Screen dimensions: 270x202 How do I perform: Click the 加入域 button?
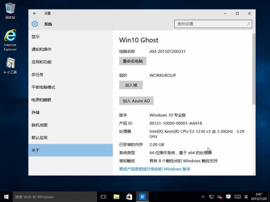tap(131, 85)
